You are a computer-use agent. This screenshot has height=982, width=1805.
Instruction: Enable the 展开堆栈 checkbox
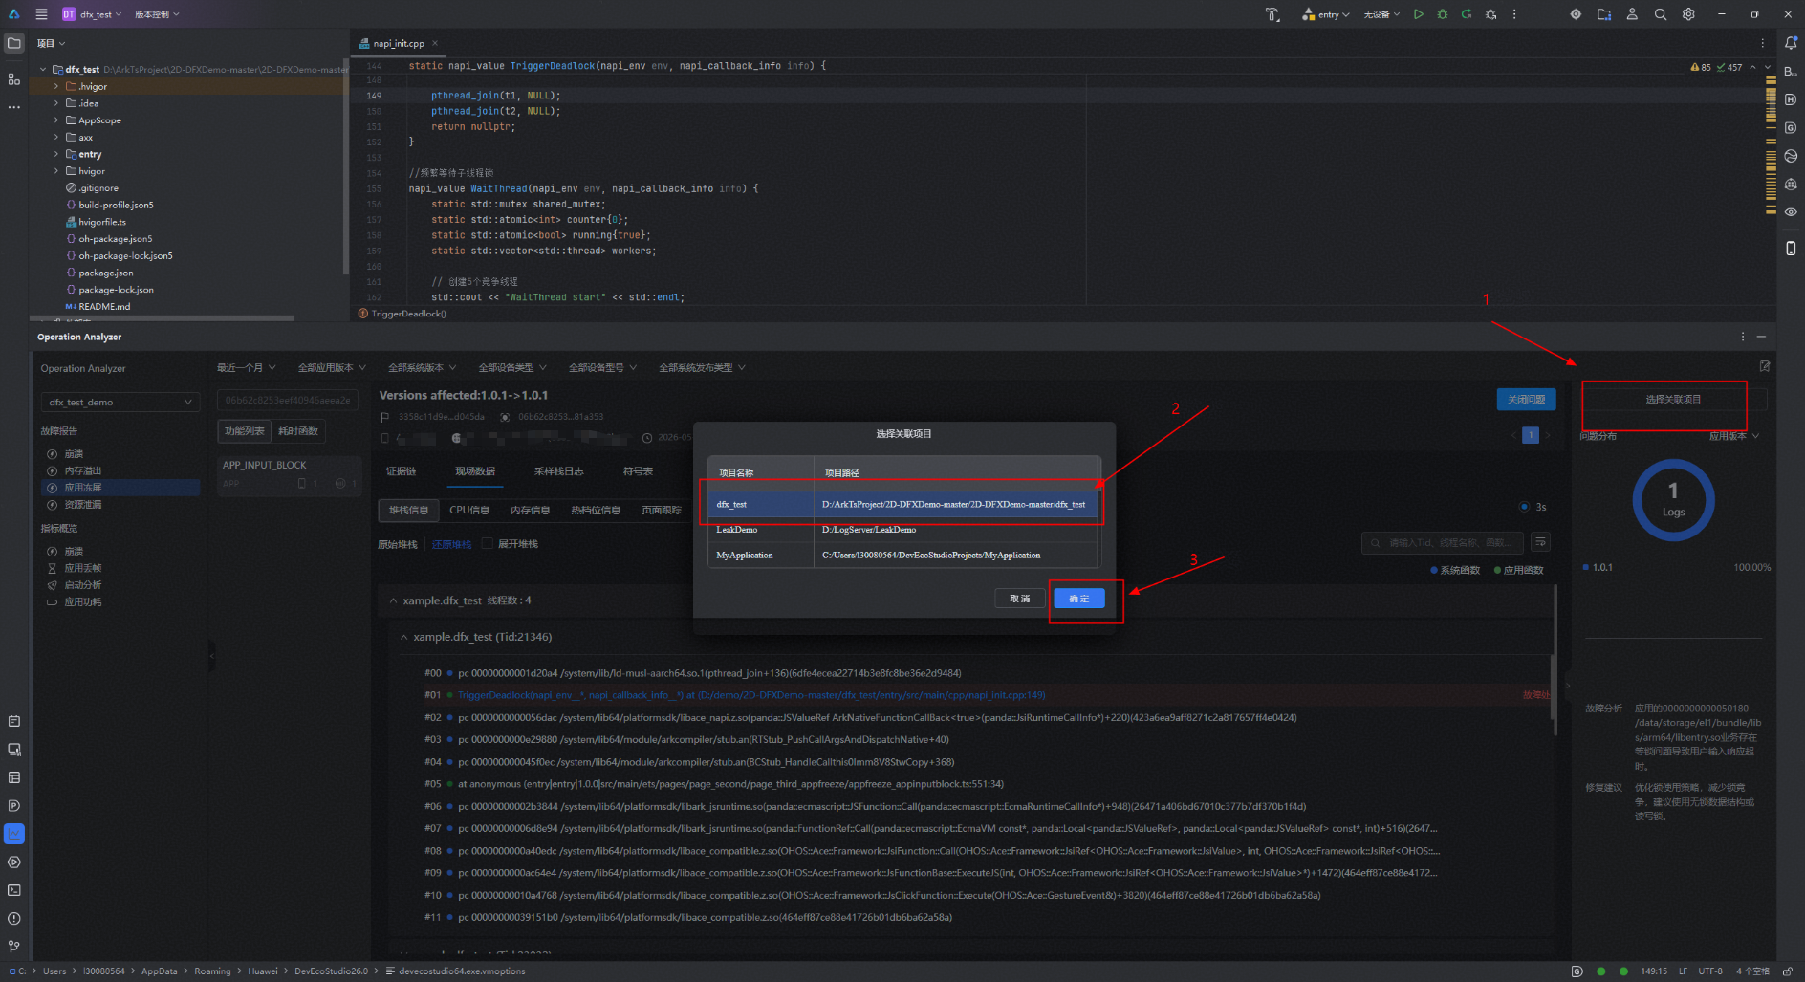[x=488, y=543]
